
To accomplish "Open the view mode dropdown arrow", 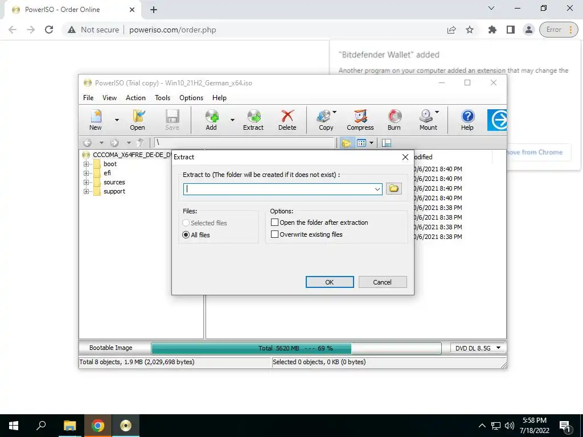I will click(371, 143).
